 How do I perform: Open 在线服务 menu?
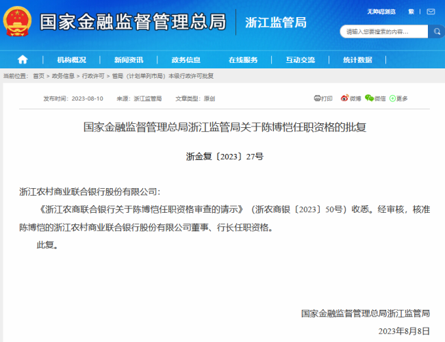tap(243, 60)
